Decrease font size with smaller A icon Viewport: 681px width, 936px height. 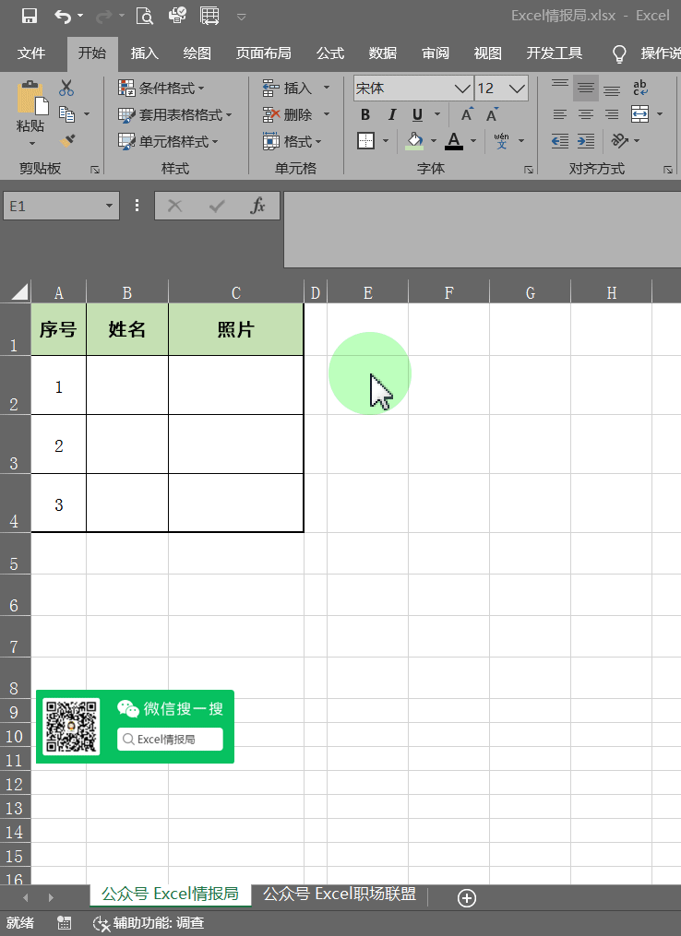pos(492,114)
